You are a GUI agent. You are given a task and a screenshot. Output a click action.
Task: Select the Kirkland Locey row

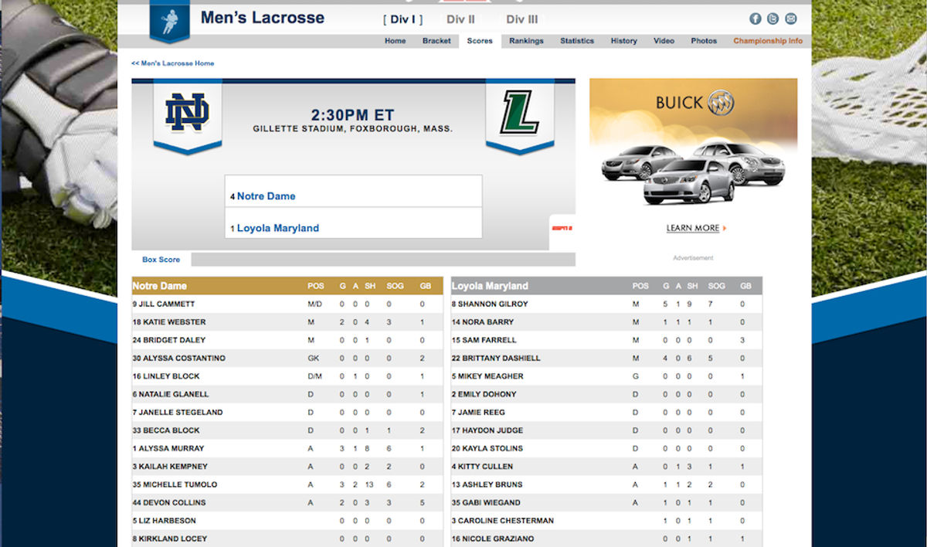point(287,539)
